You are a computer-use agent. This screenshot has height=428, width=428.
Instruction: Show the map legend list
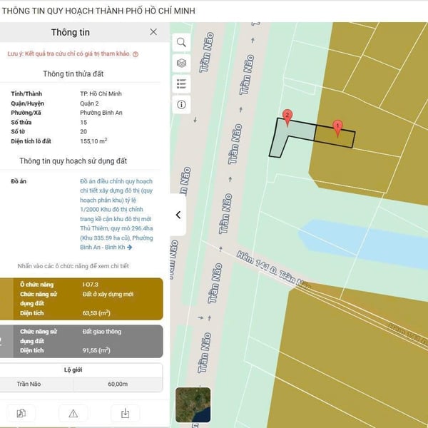click(181, 83)
